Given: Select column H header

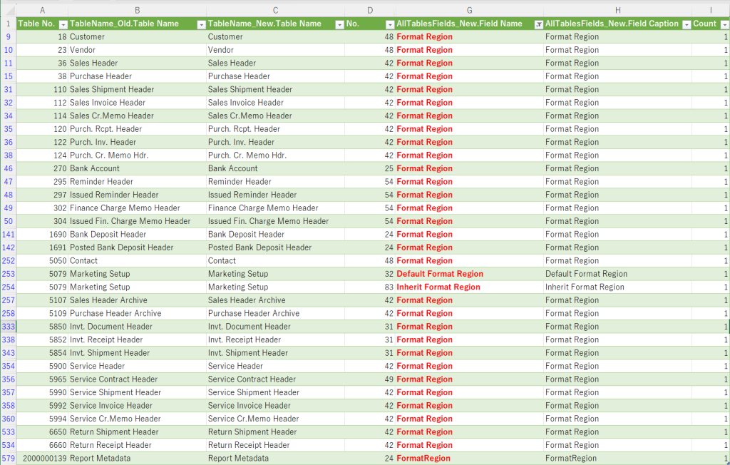Looking at the screenshot, I should point(618,10).
